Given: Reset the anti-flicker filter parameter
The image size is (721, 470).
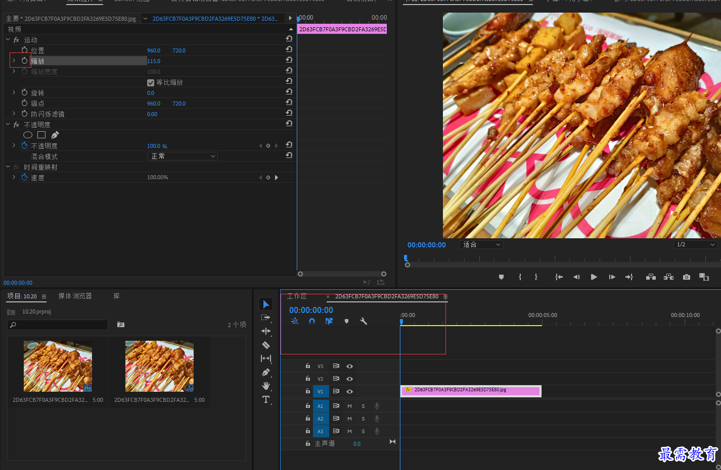Looking at the screenshot, I should coord(289,113).
